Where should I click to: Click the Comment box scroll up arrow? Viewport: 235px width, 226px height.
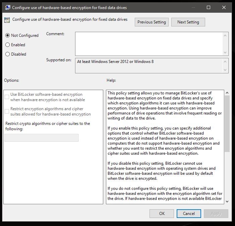[225, 35]
